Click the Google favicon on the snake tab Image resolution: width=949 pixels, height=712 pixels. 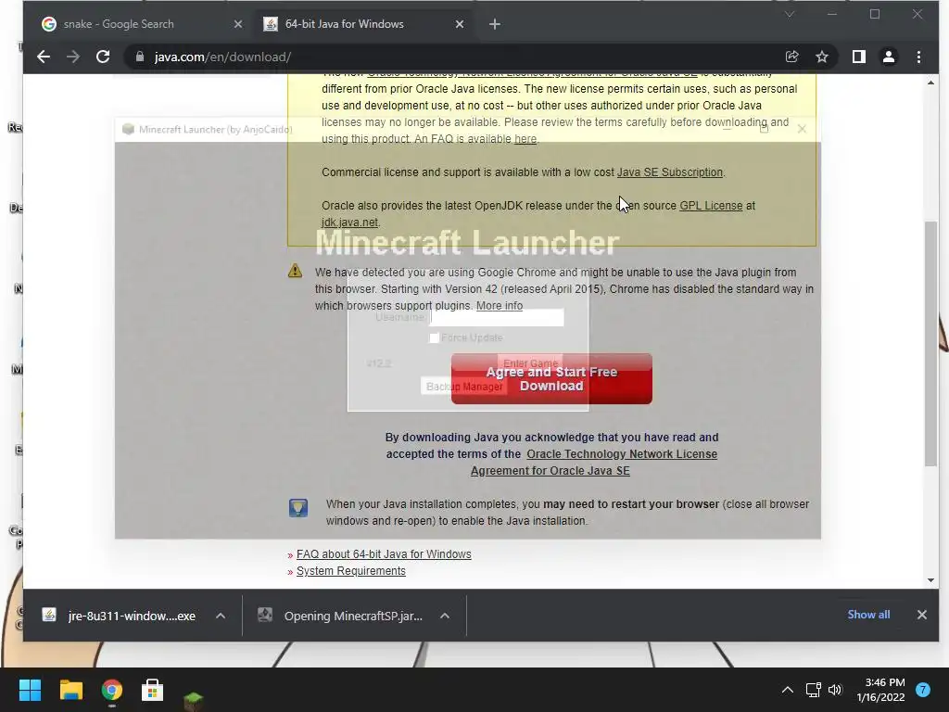click(49, 24)
